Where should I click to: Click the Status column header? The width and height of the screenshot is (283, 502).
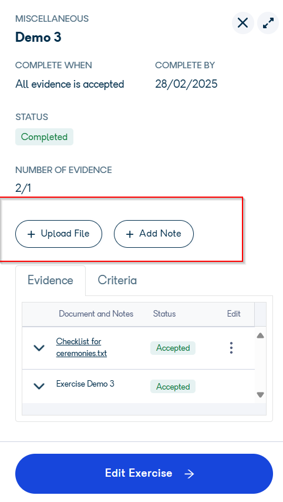pyautogui.click(x=164, y=314)
